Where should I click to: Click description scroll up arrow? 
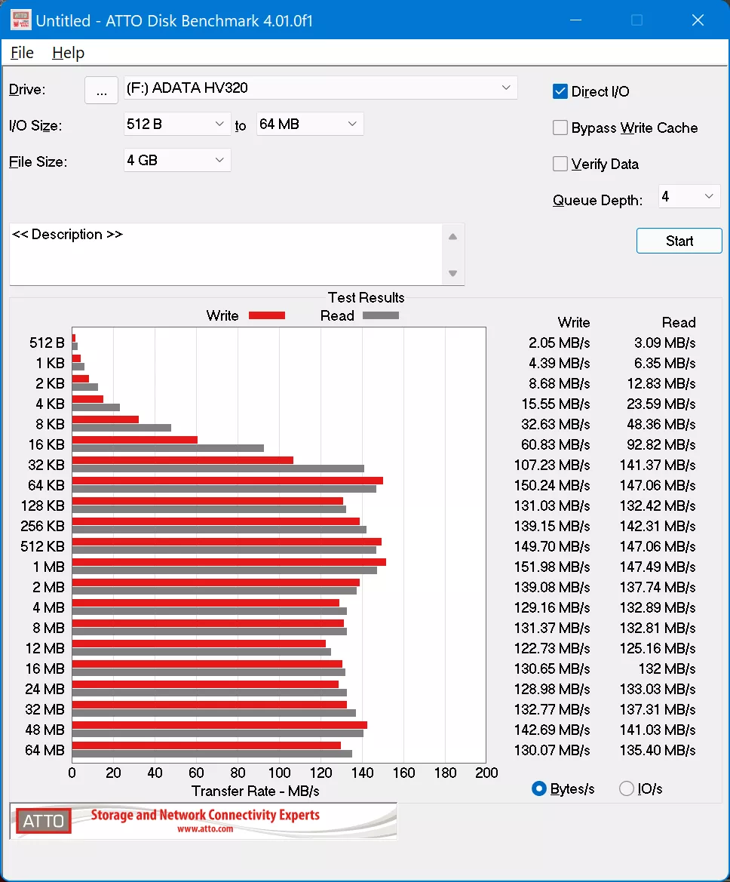coord(452,237)
